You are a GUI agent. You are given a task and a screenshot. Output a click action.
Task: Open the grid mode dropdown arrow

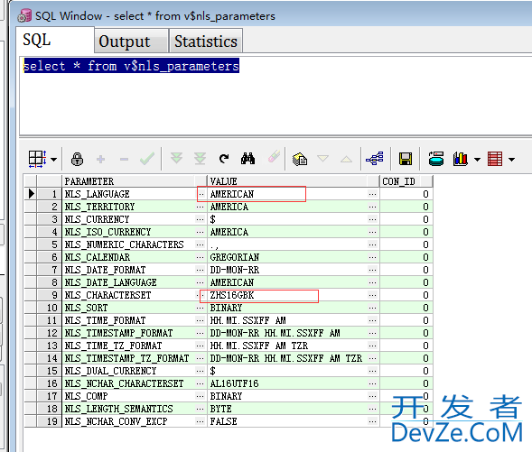point(53,160)
